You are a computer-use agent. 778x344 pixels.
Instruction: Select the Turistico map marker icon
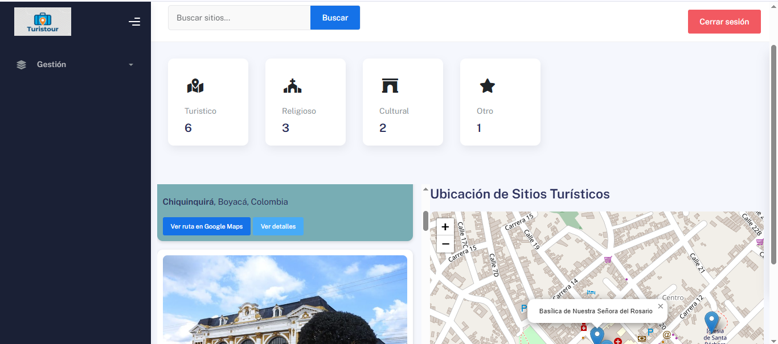click(196, 85)
